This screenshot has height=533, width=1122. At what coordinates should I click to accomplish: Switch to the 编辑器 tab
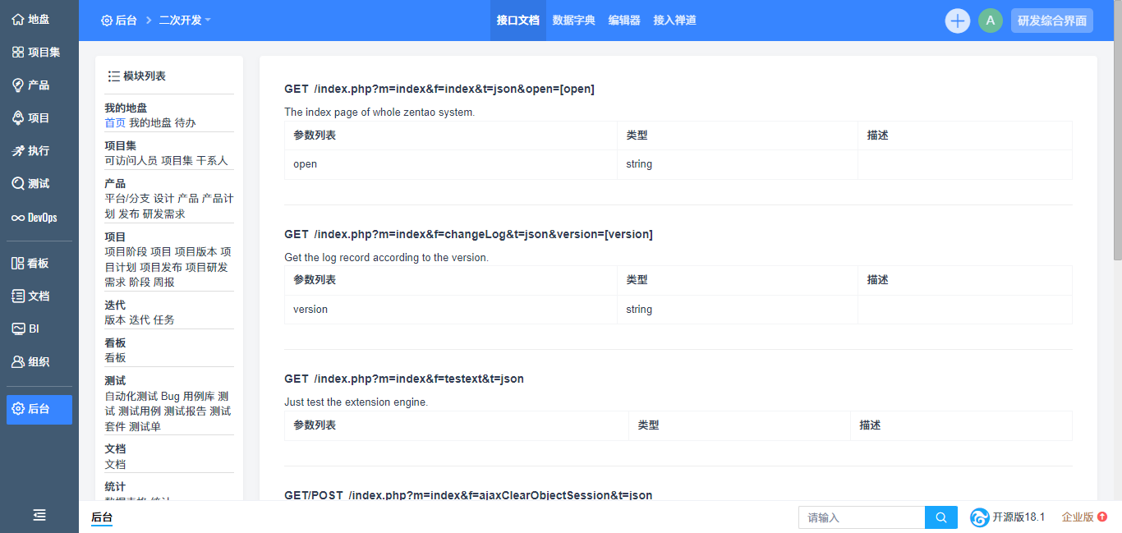[624, 21]
